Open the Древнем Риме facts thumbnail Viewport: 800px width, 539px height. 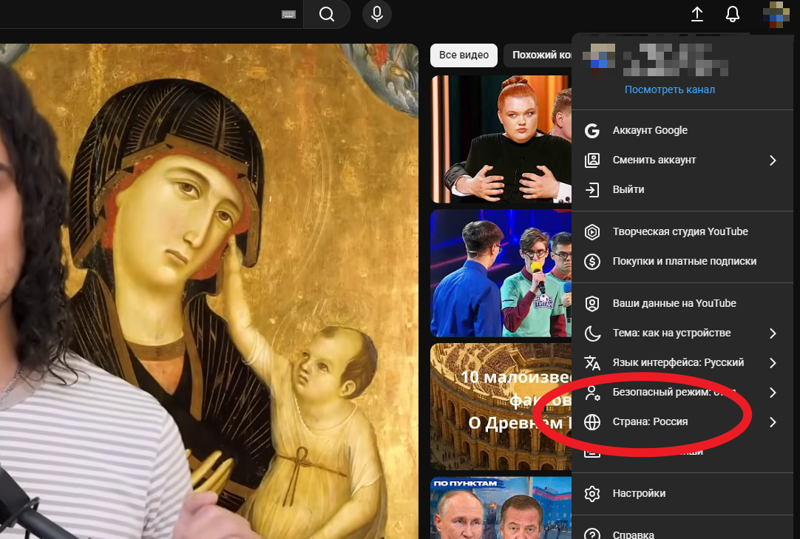tap(501, 407)
